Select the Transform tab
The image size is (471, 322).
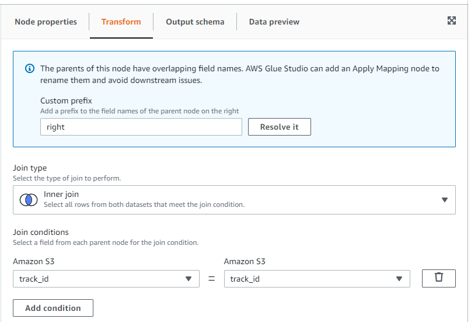click(x=121, y=22)
